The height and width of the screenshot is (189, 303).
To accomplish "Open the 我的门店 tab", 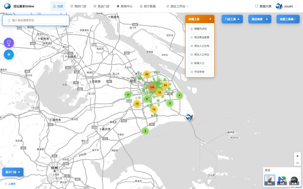I will pos(78,6).
